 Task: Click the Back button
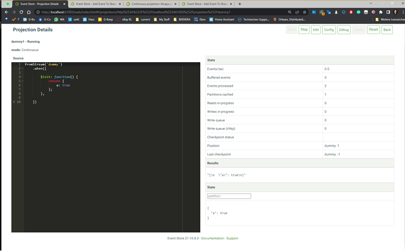387,30
